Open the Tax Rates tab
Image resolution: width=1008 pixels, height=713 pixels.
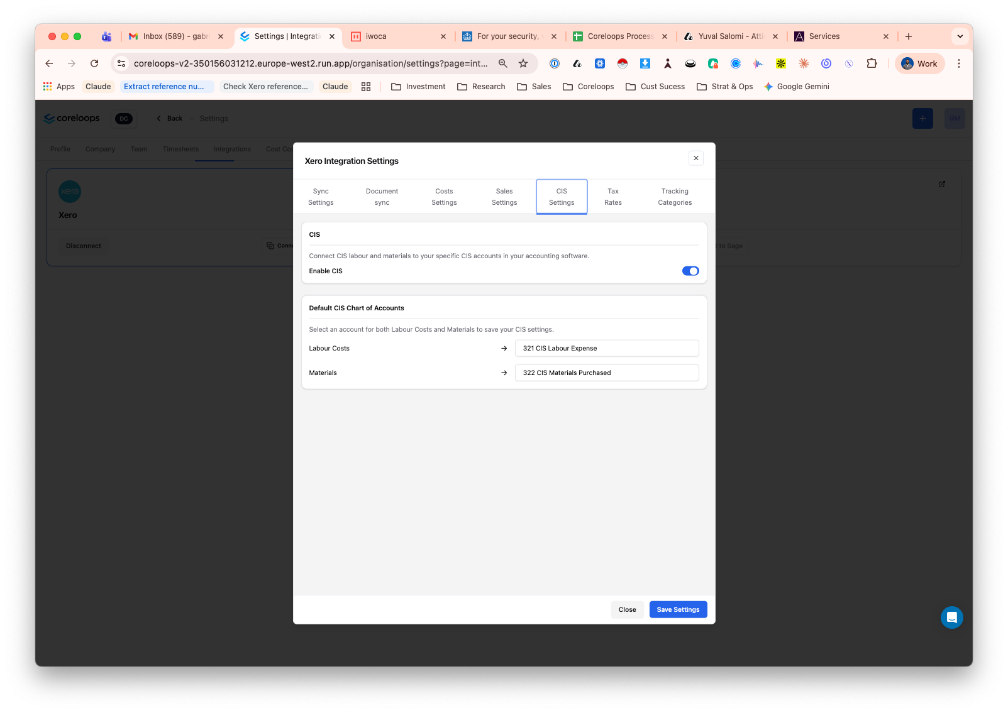[x=613, y=197]
